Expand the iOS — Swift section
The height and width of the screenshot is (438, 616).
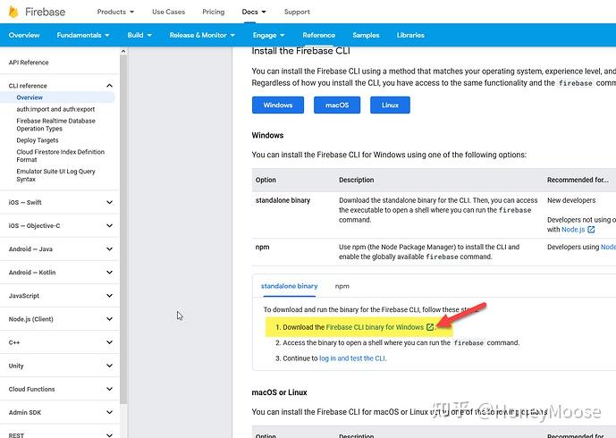[x=109, y=202]
